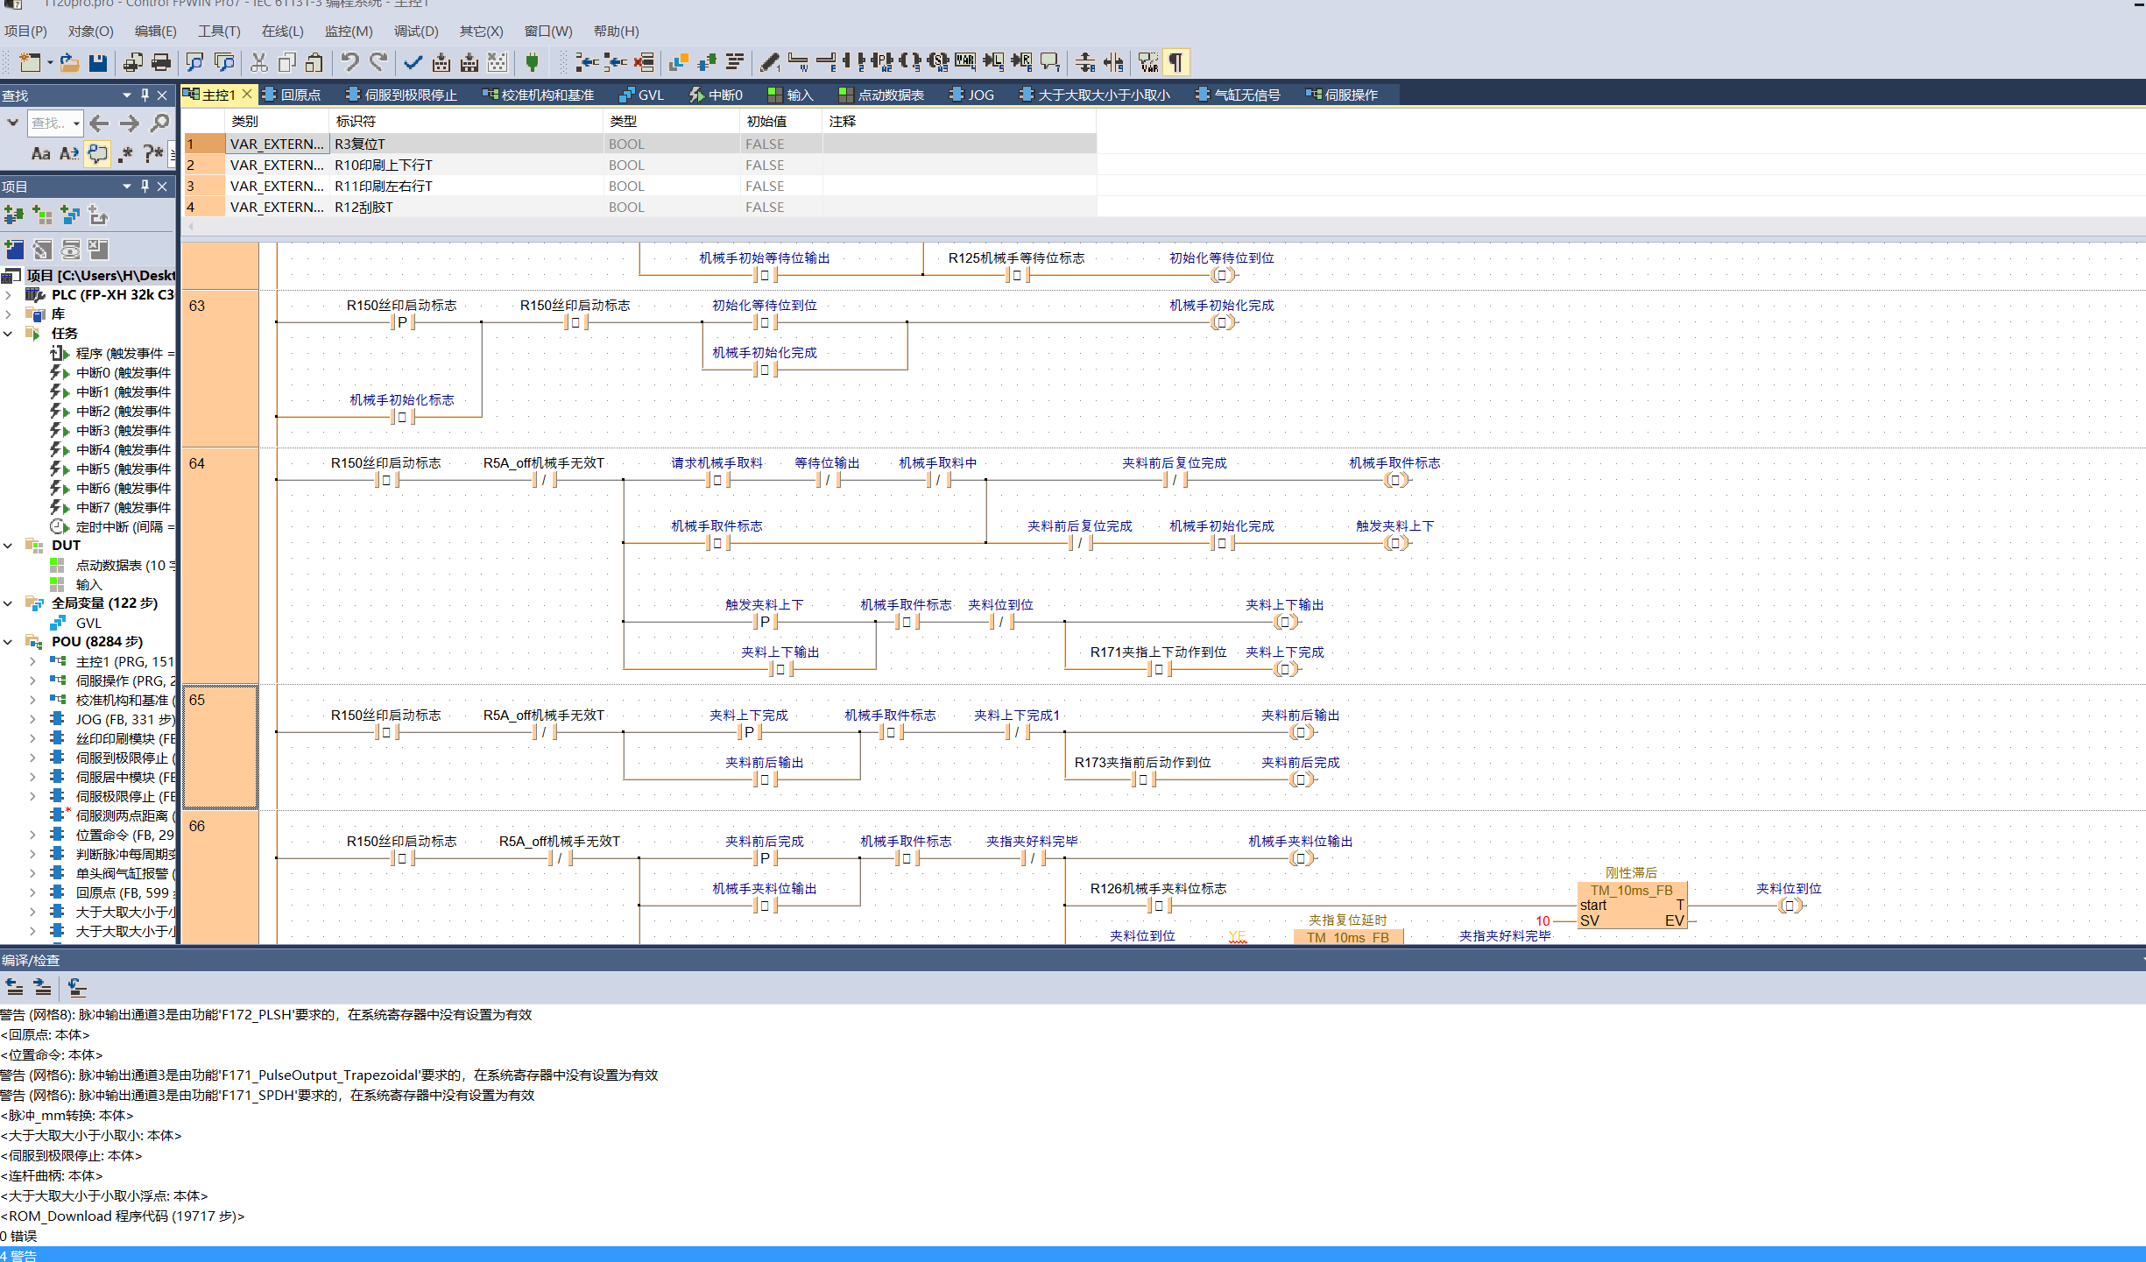This screenshot has height=1262, width=2146.
Task: Toggle the Aa match case option
Action: click(40, 154)
